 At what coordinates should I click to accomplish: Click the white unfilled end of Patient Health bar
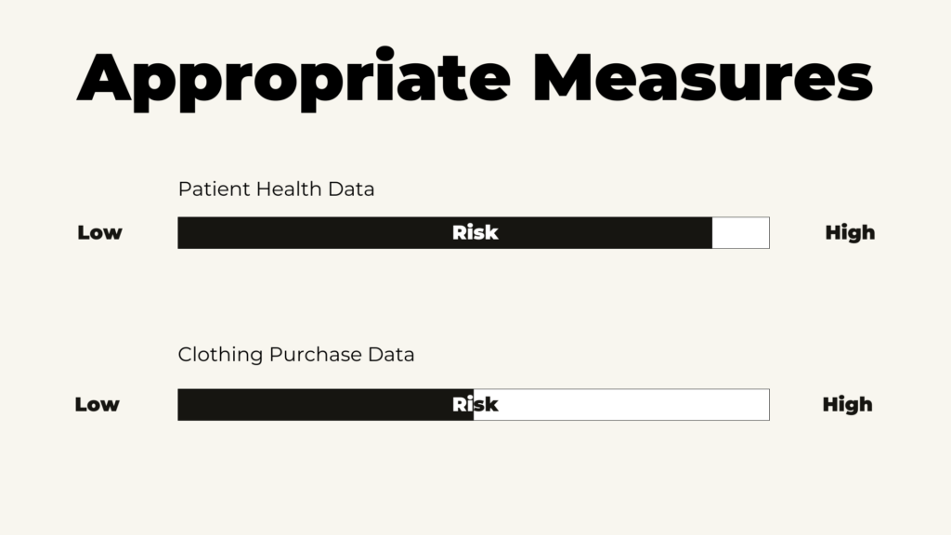(740, 233)
